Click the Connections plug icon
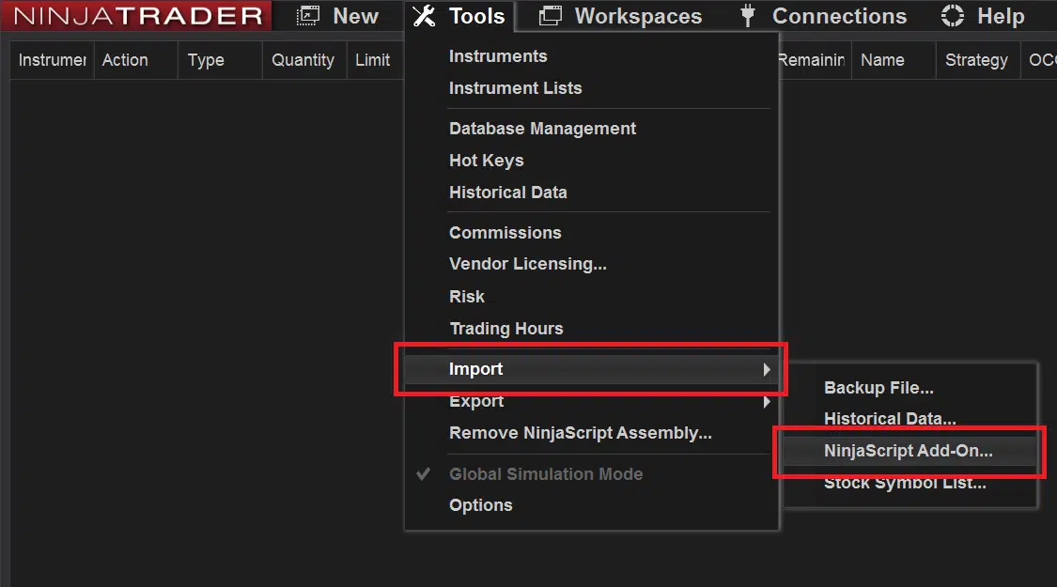The image size is (1057, 587). click(x=747, y=16)
